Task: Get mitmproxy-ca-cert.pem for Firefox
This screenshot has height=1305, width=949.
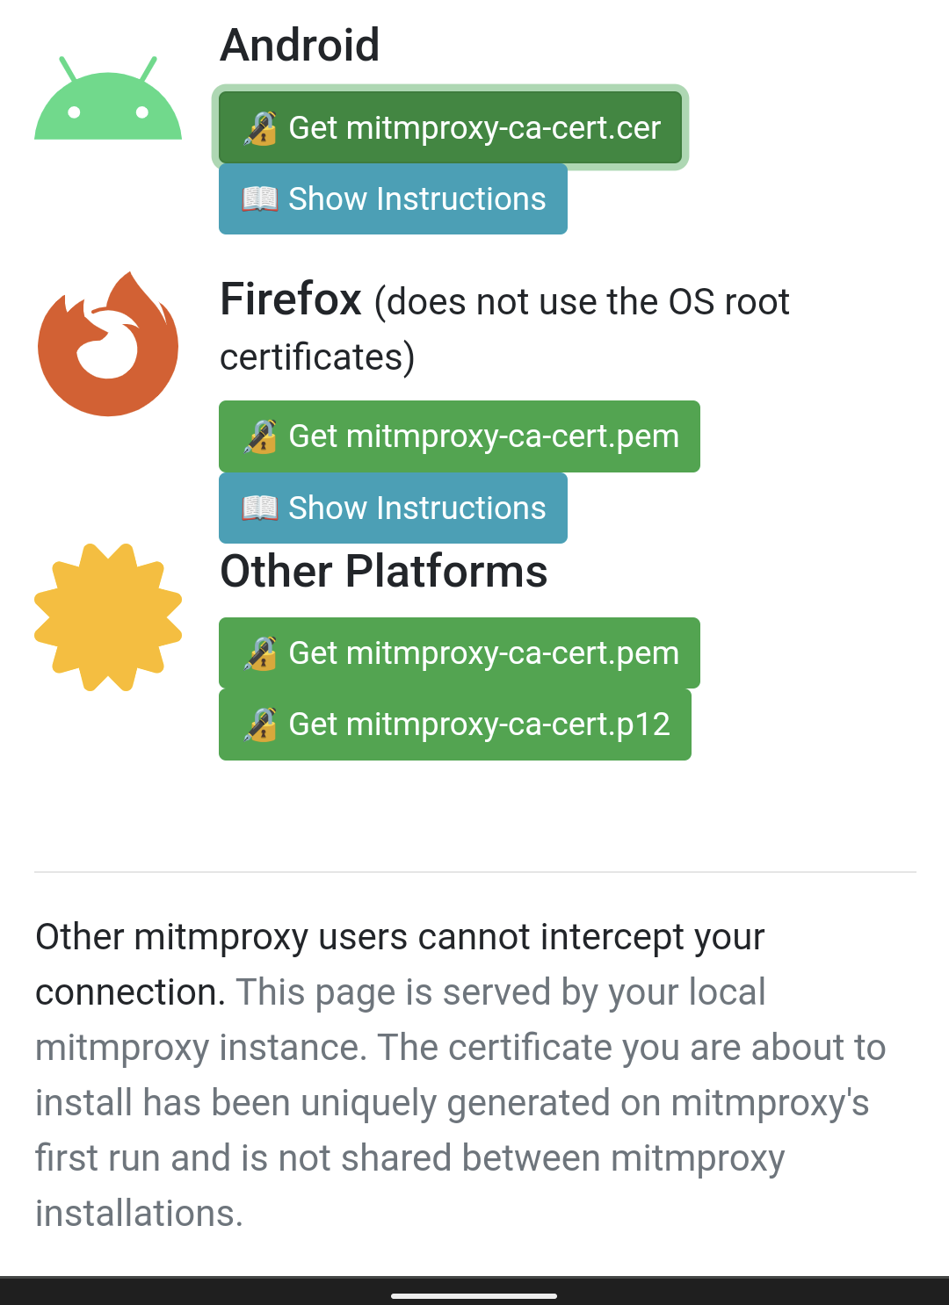Action: tap(483, 436)
